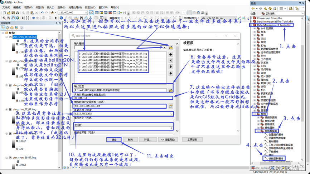Open the 编辑器(R) dropdown button
The image size is (310, 174).
tap(115, 18)
